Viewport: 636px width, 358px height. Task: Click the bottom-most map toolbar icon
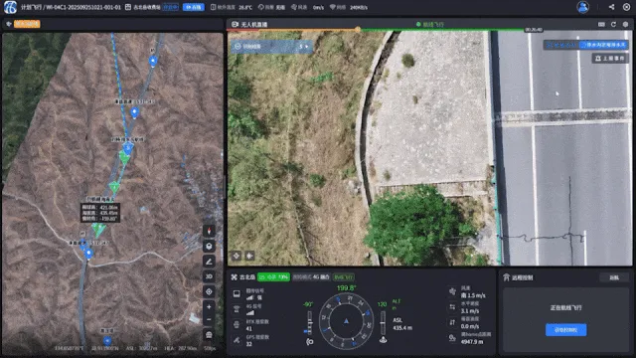[209, 335]
